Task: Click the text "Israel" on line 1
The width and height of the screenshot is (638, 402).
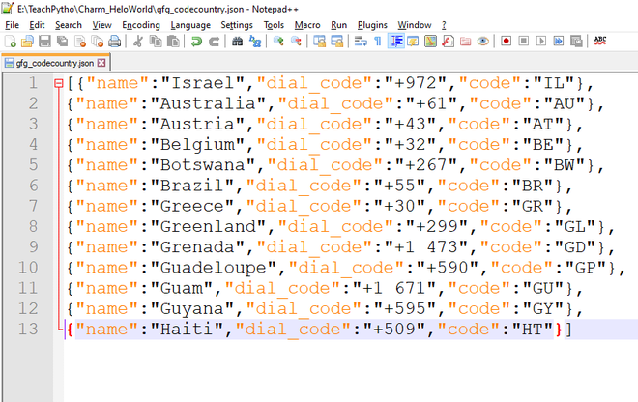Action: (203, 83)
